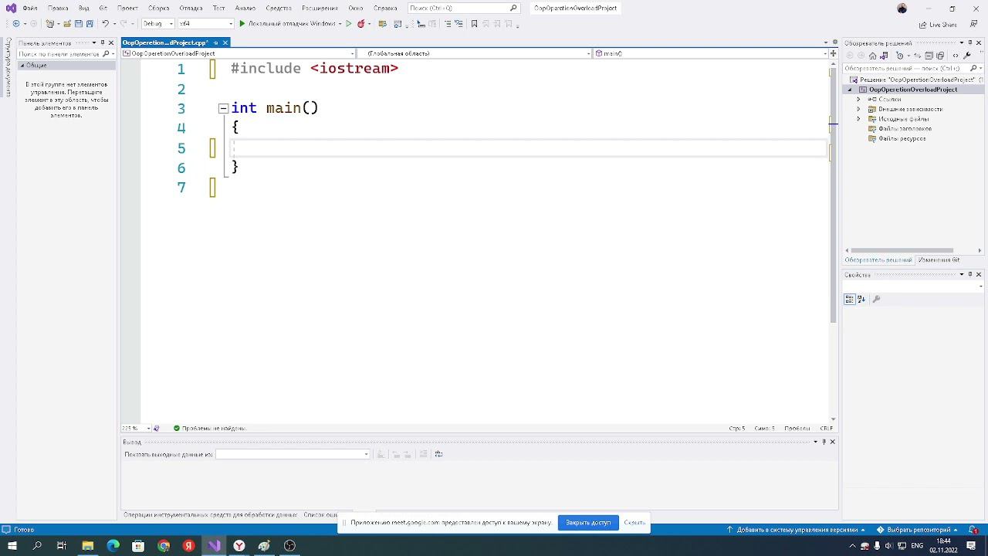Open the main() member dropdown
This screenshot has width=988, height=556.
[710, 53]
